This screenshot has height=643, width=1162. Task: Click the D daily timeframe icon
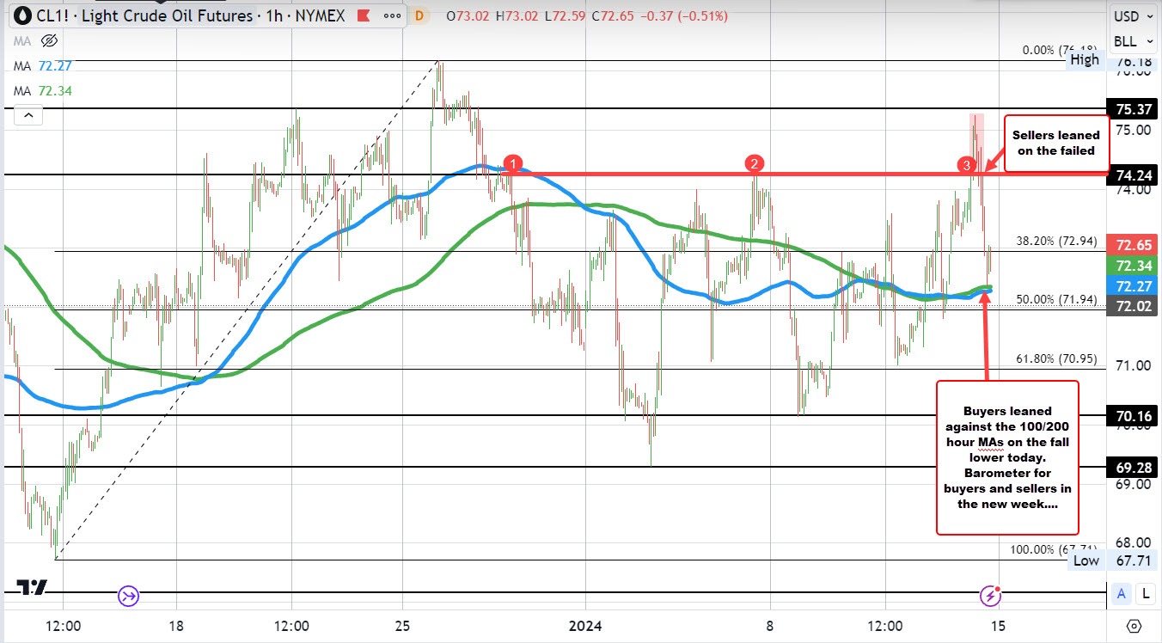419,15
